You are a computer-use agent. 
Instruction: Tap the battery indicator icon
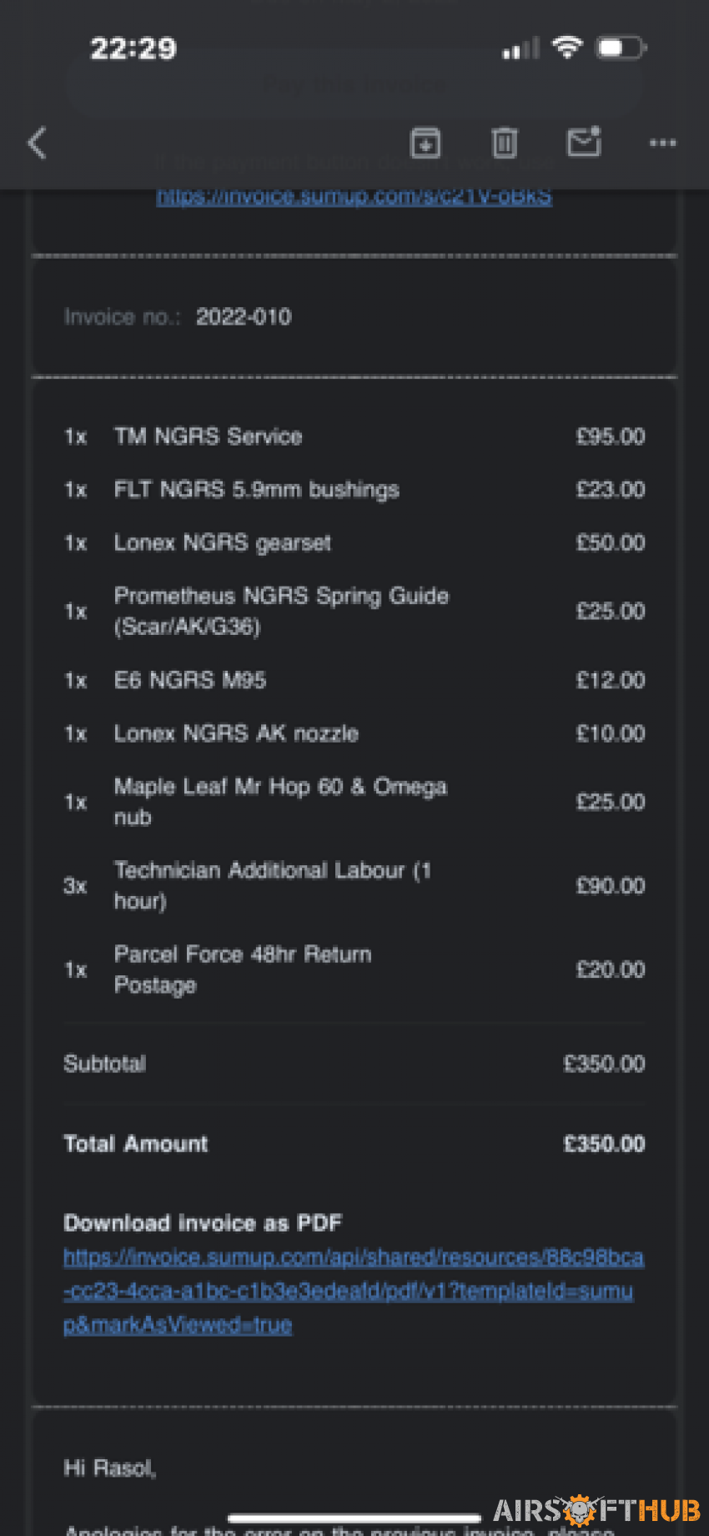[x=621, y=48]
